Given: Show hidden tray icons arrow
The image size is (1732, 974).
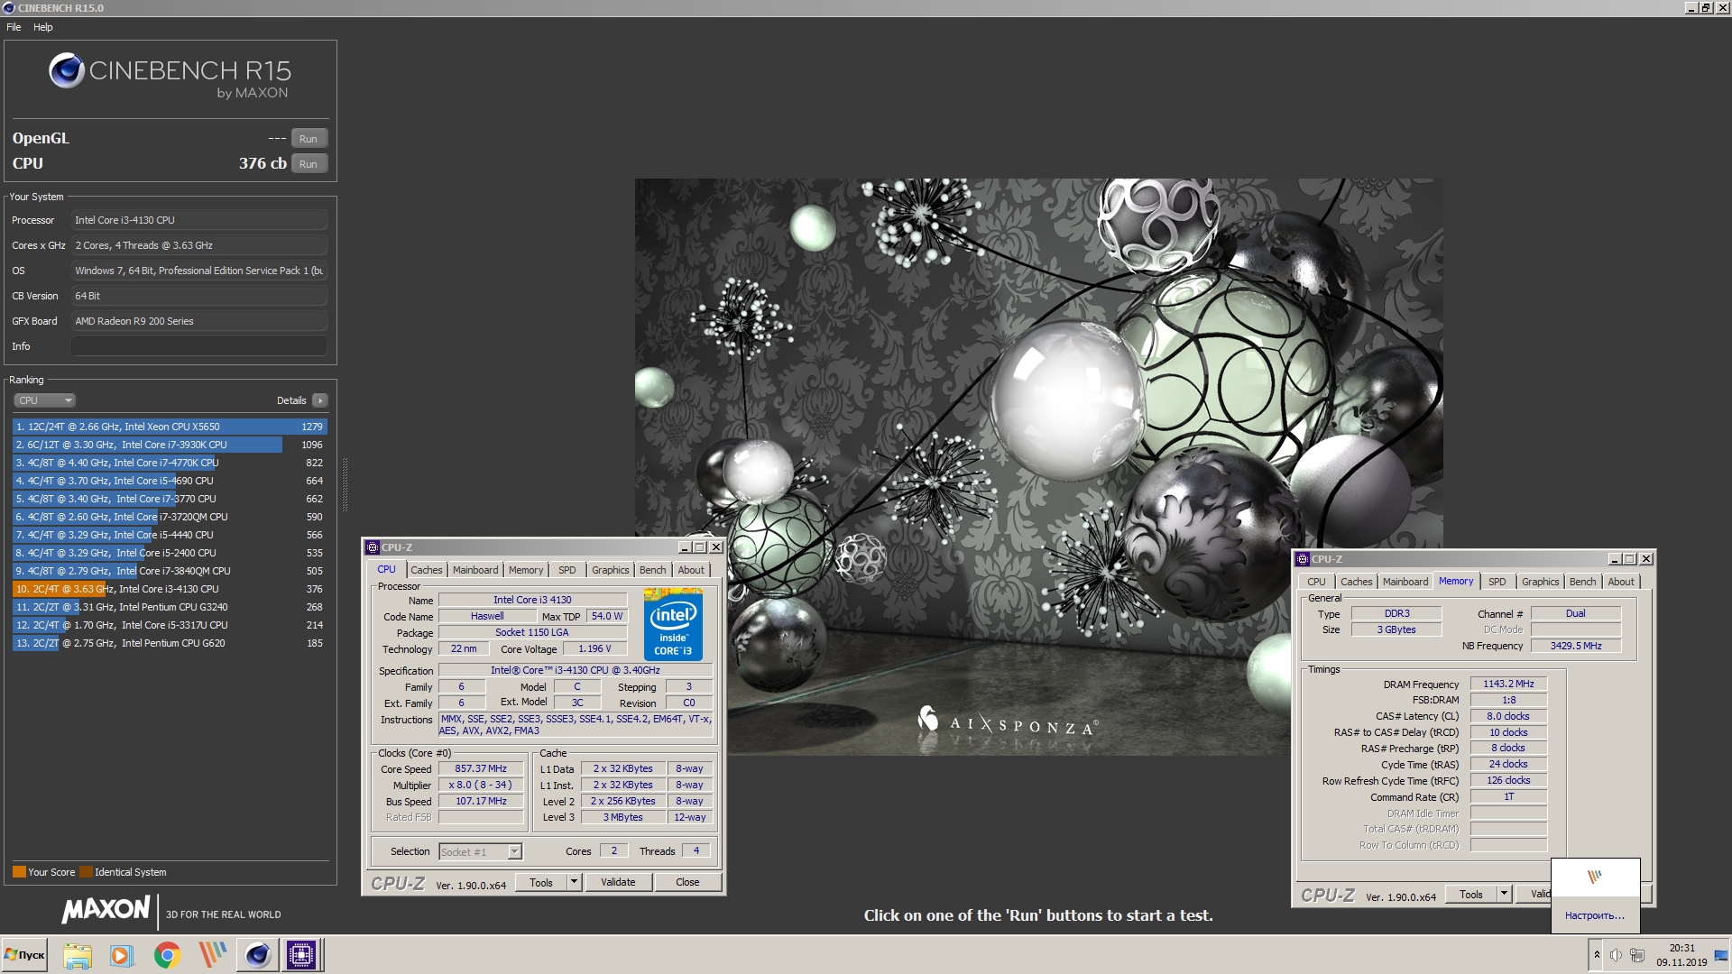Looking at the screenshot, I should (x=1597, y=955).
